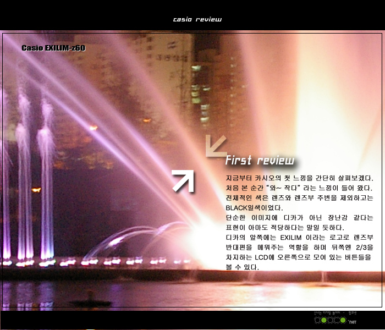Click the line starting "전체적인 색은"
The width and height of the screenshot is (385, 330).
tap(299, 198)
